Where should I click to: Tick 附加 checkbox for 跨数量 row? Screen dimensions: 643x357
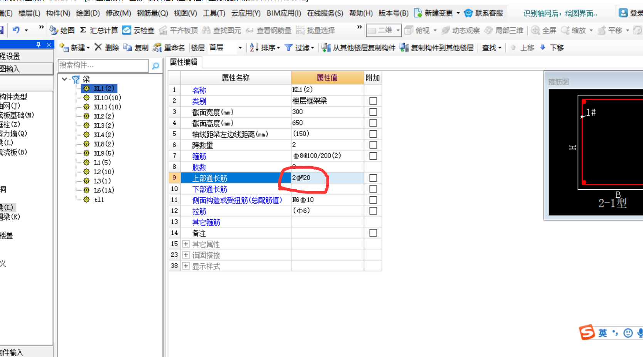373,145
